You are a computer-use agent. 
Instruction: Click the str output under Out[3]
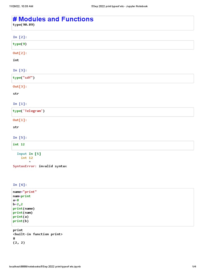tap(16, 94)
